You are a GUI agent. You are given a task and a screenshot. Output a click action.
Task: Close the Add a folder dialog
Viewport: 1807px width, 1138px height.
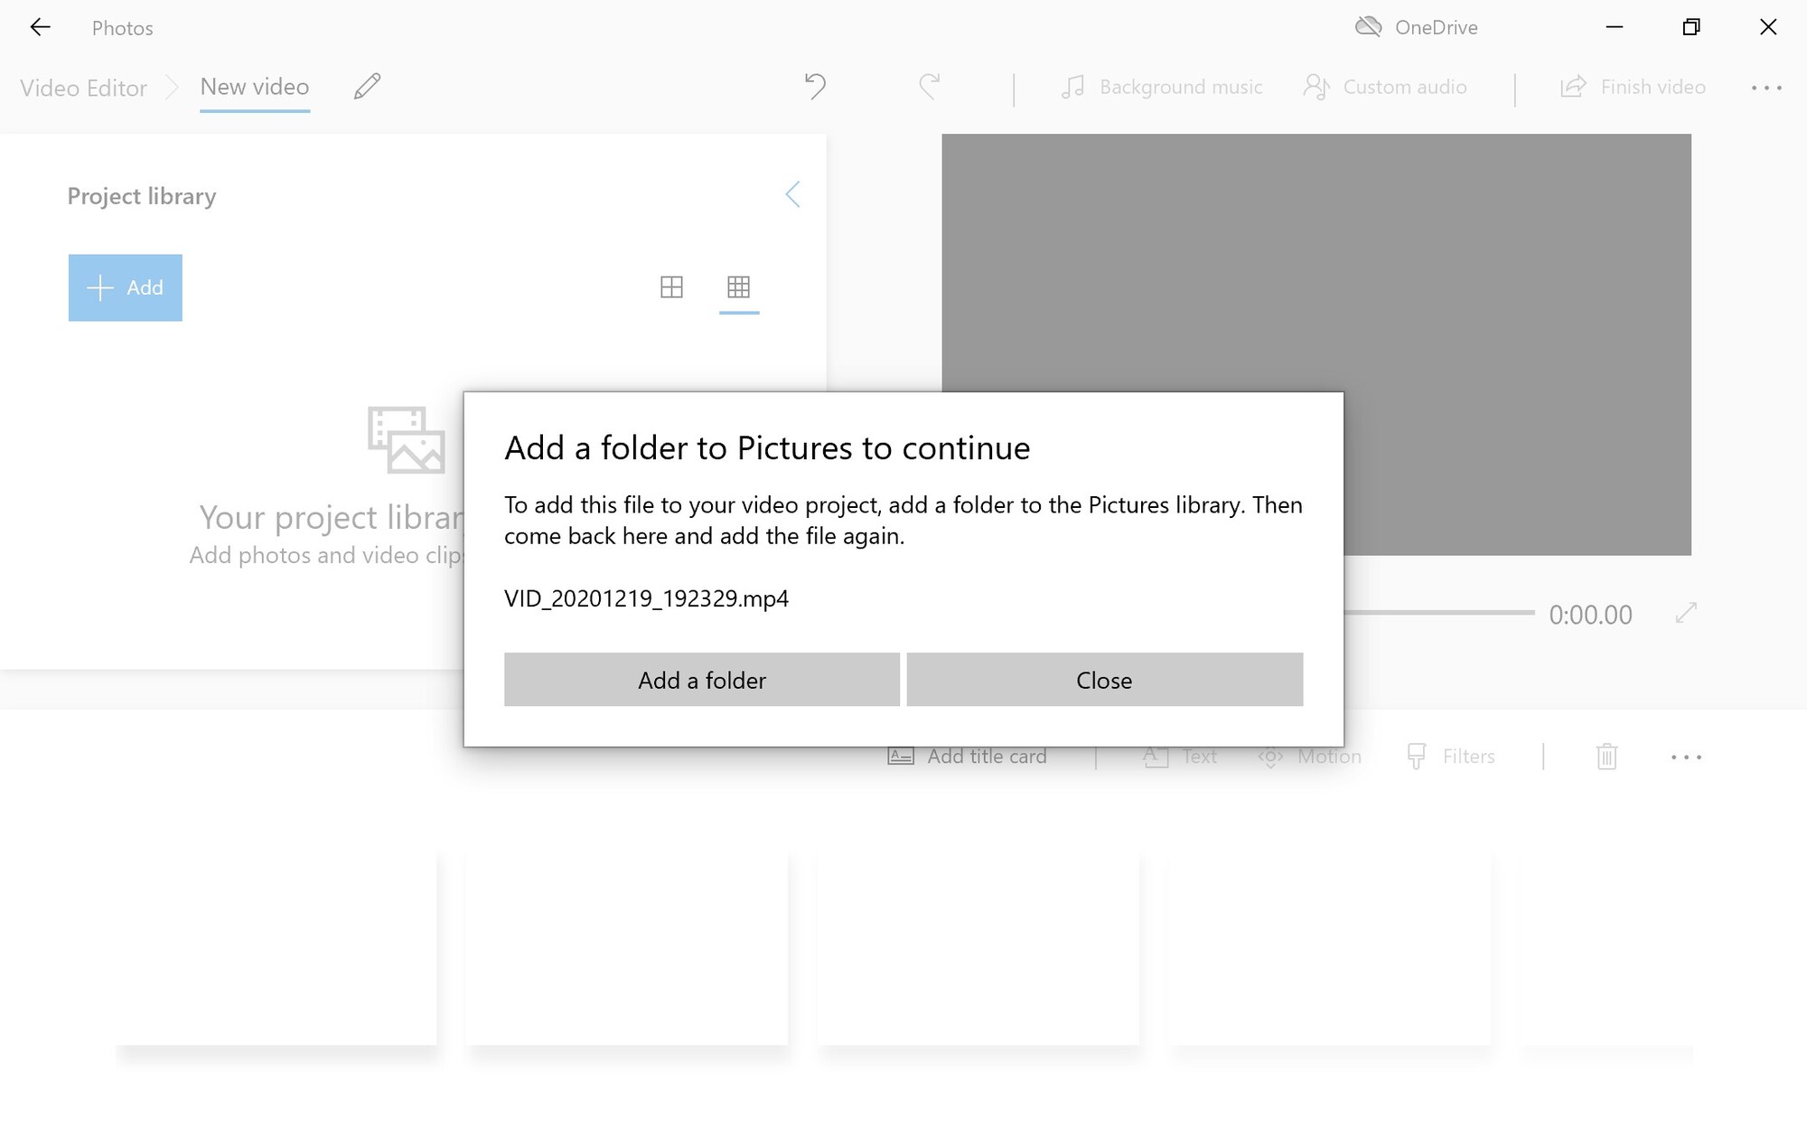pyautogui.click(x=1104, y=680)
